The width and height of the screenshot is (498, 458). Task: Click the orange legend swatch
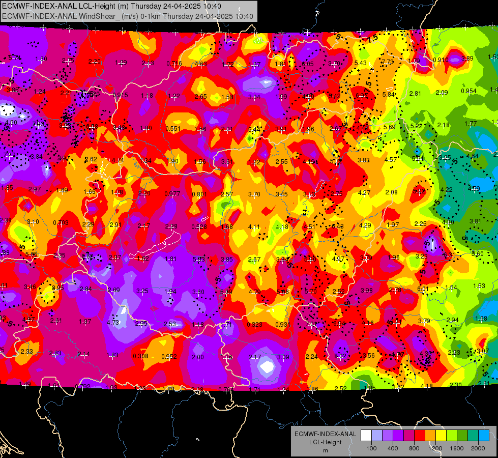(430, 436)
